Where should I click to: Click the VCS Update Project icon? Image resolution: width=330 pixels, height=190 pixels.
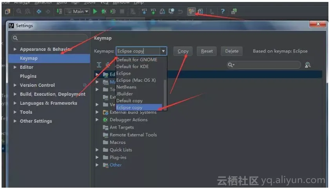[x=144, y=11]
